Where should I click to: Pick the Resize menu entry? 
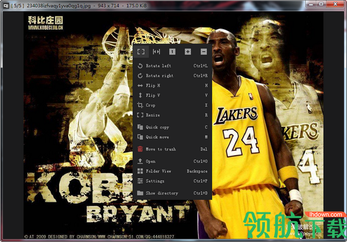click(172, 115)
